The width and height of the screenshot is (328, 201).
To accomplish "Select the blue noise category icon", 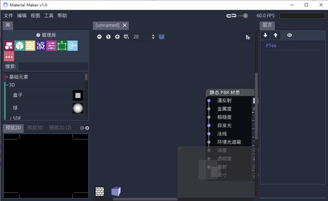I will point(41,46).
